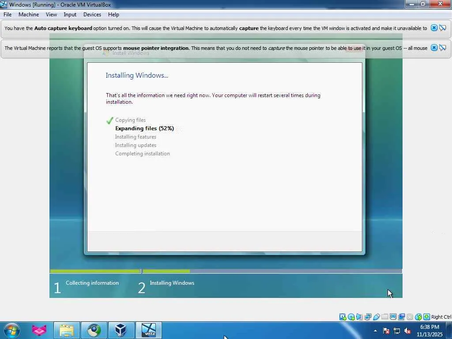Click the setup progress bar
452x339 pixels.
tap(226, 271)
